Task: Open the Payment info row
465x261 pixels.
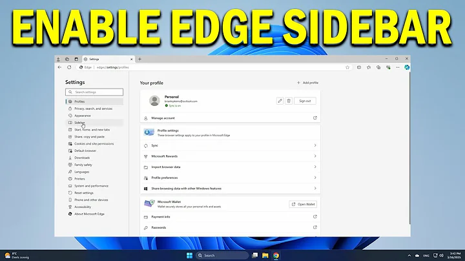Action: coord(230,217)
